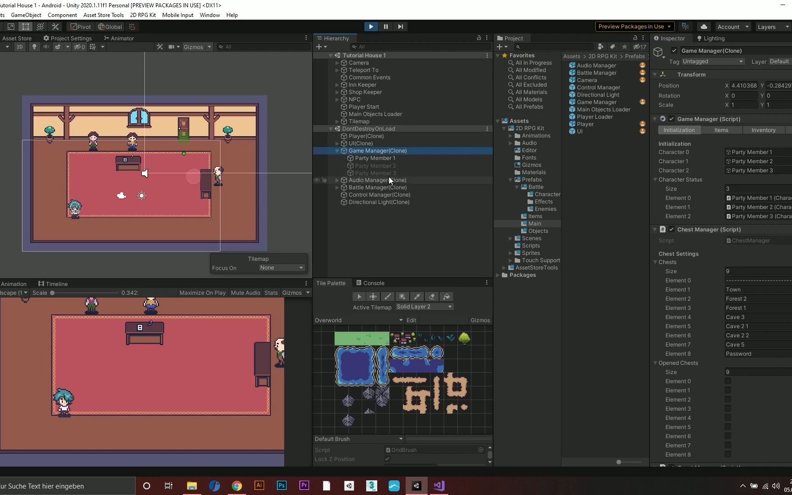792x495 pixels.
Task: Click the Step frame button
Action: (x=400, y=27)
